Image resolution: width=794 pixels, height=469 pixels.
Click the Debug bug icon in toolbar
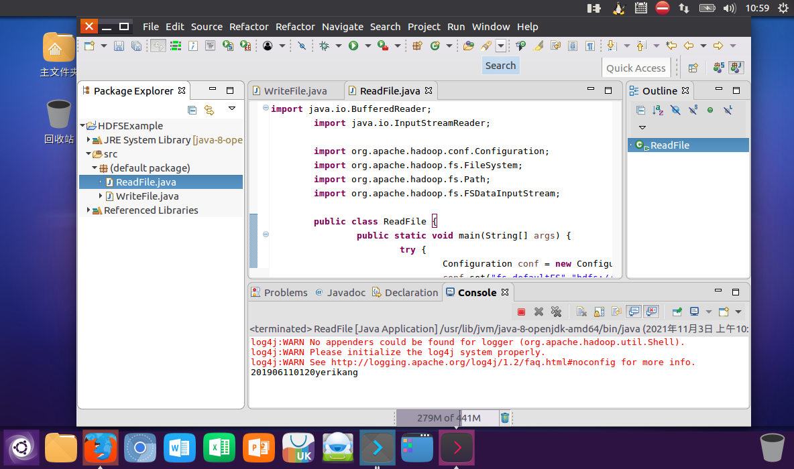point(324,46)
